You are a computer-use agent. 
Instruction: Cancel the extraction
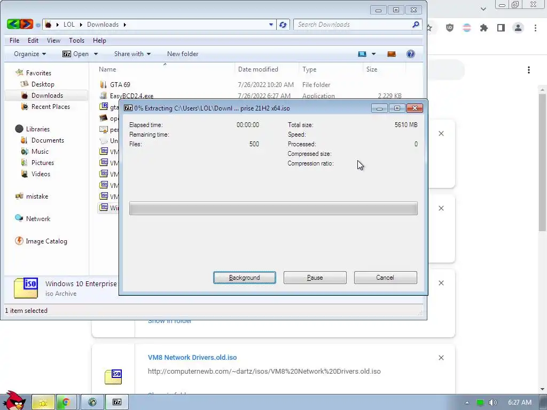[386, 278]
